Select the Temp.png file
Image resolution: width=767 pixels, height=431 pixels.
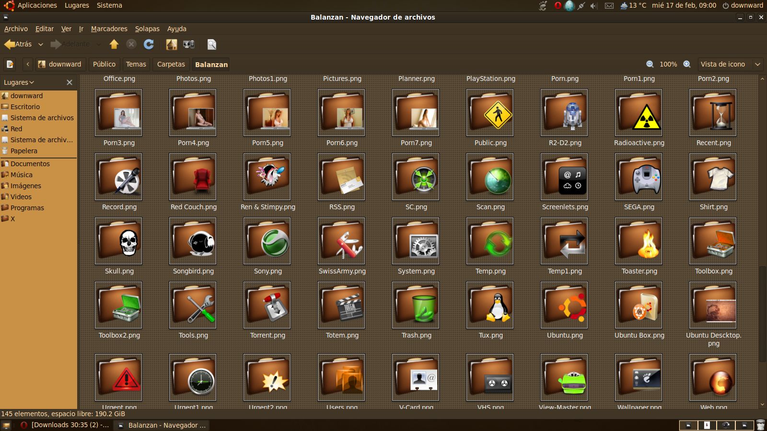pos(490,241)
